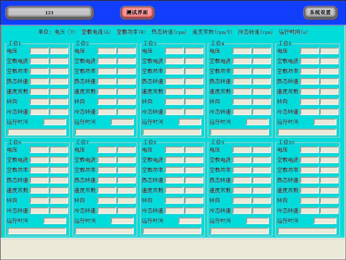Click 运行时间 field in 工位1
This screenshot has width=346, height=260.
pos(55,122)
